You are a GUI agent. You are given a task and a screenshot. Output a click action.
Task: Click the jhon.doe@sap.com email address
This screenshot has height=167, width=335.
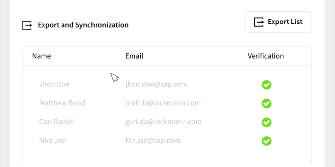click(156, 84)
